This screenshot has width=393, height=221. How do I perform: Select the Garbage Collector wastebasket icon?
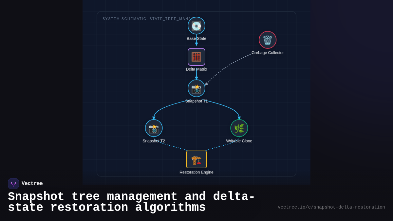coord(268,40)
